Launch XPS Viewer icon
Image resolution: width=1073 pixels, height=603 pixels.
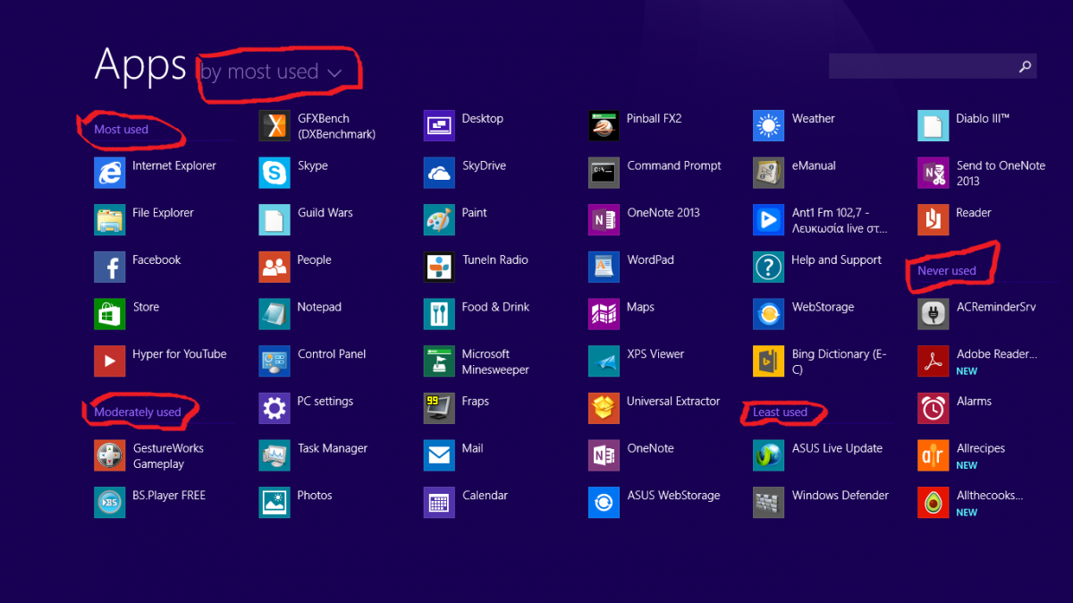(604, 361)
